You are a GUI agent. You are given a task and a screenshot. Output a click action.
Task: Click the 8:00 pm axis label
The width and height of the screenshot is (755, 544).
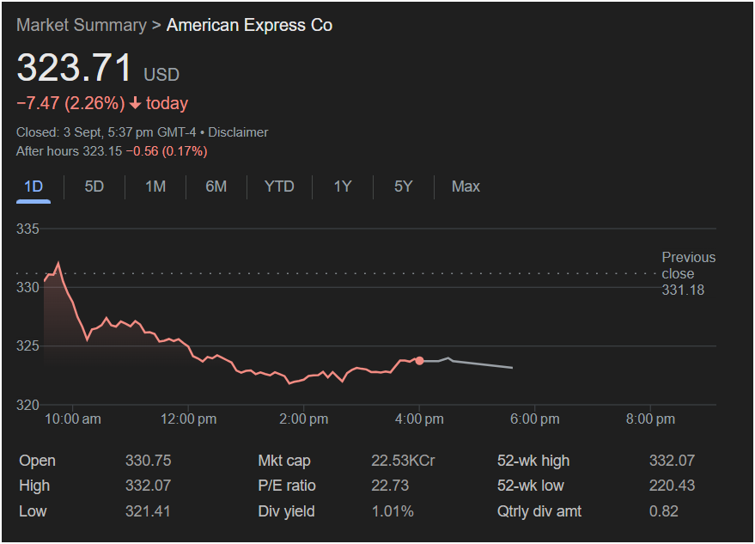click(650, 419)
